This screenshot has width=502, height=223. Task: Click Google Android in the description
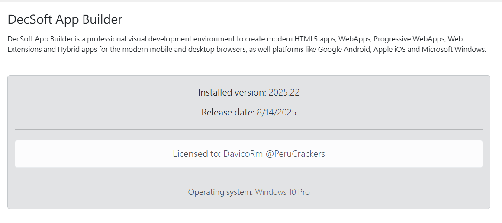coord(344,50)
